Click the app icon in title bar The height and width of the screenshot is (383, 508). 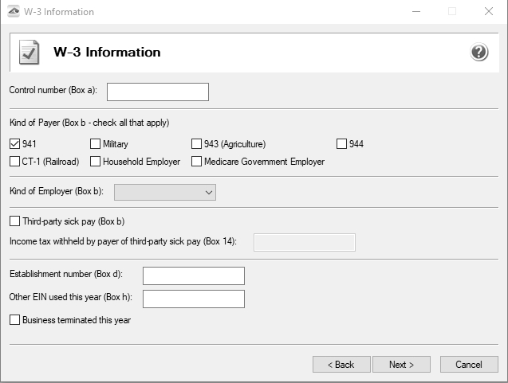click(14, 12)
